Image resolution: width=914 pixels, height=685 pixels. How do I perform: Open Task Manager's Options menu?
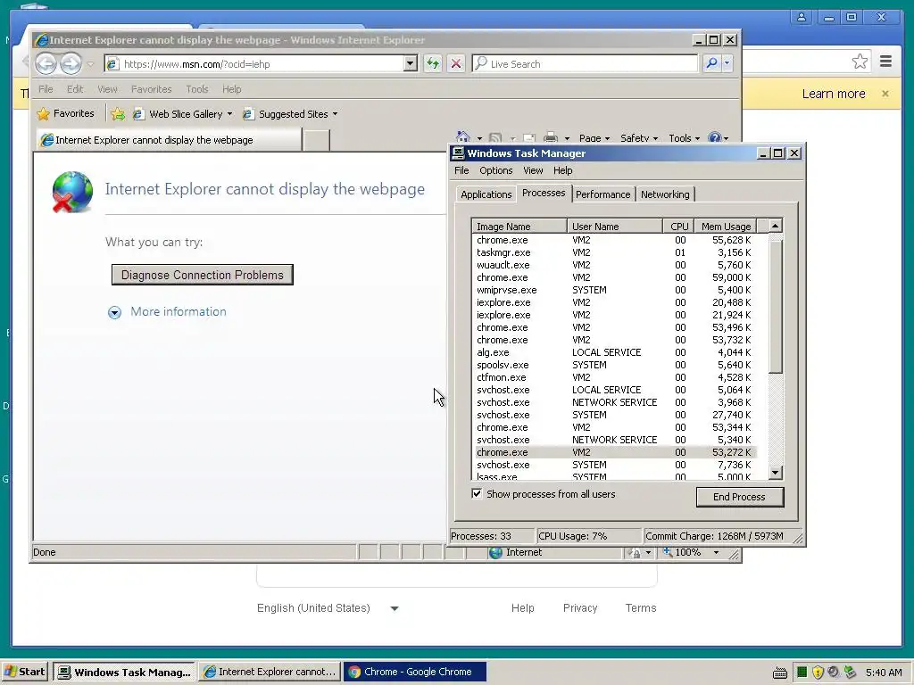point(496,170)
